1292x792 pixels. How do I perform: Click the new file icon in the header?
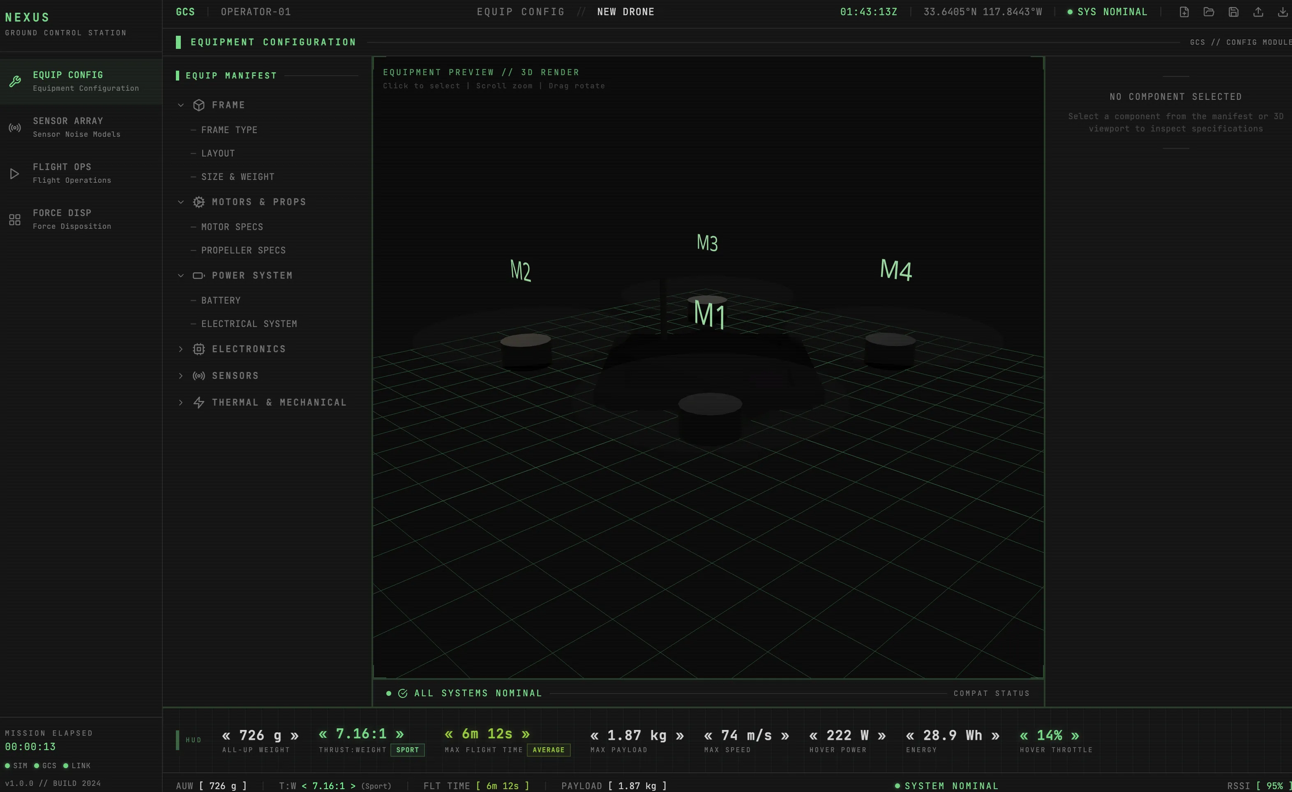(1184, 12)
